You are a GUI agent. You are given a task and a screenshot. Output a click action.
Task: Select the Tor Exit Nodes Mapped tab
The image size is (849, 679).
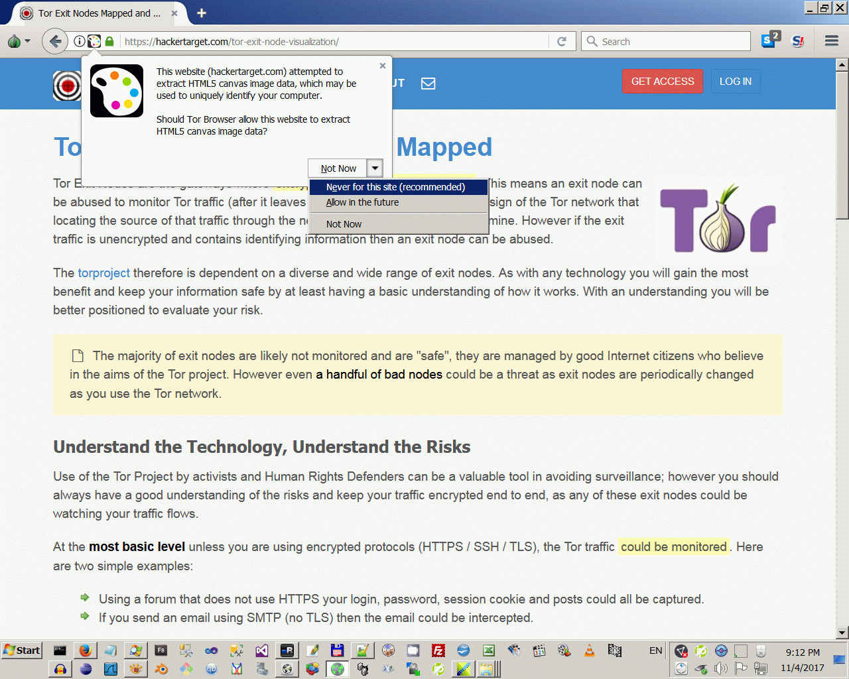(x=99, y=13)
